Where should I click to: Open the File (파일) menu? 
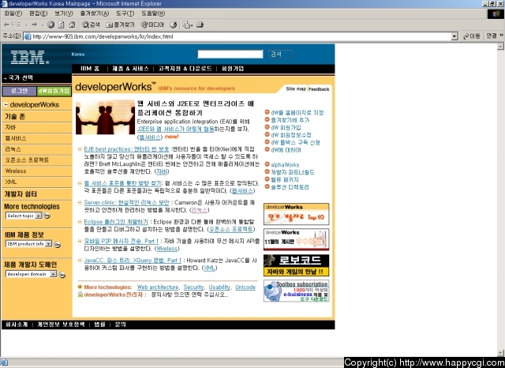13,13
